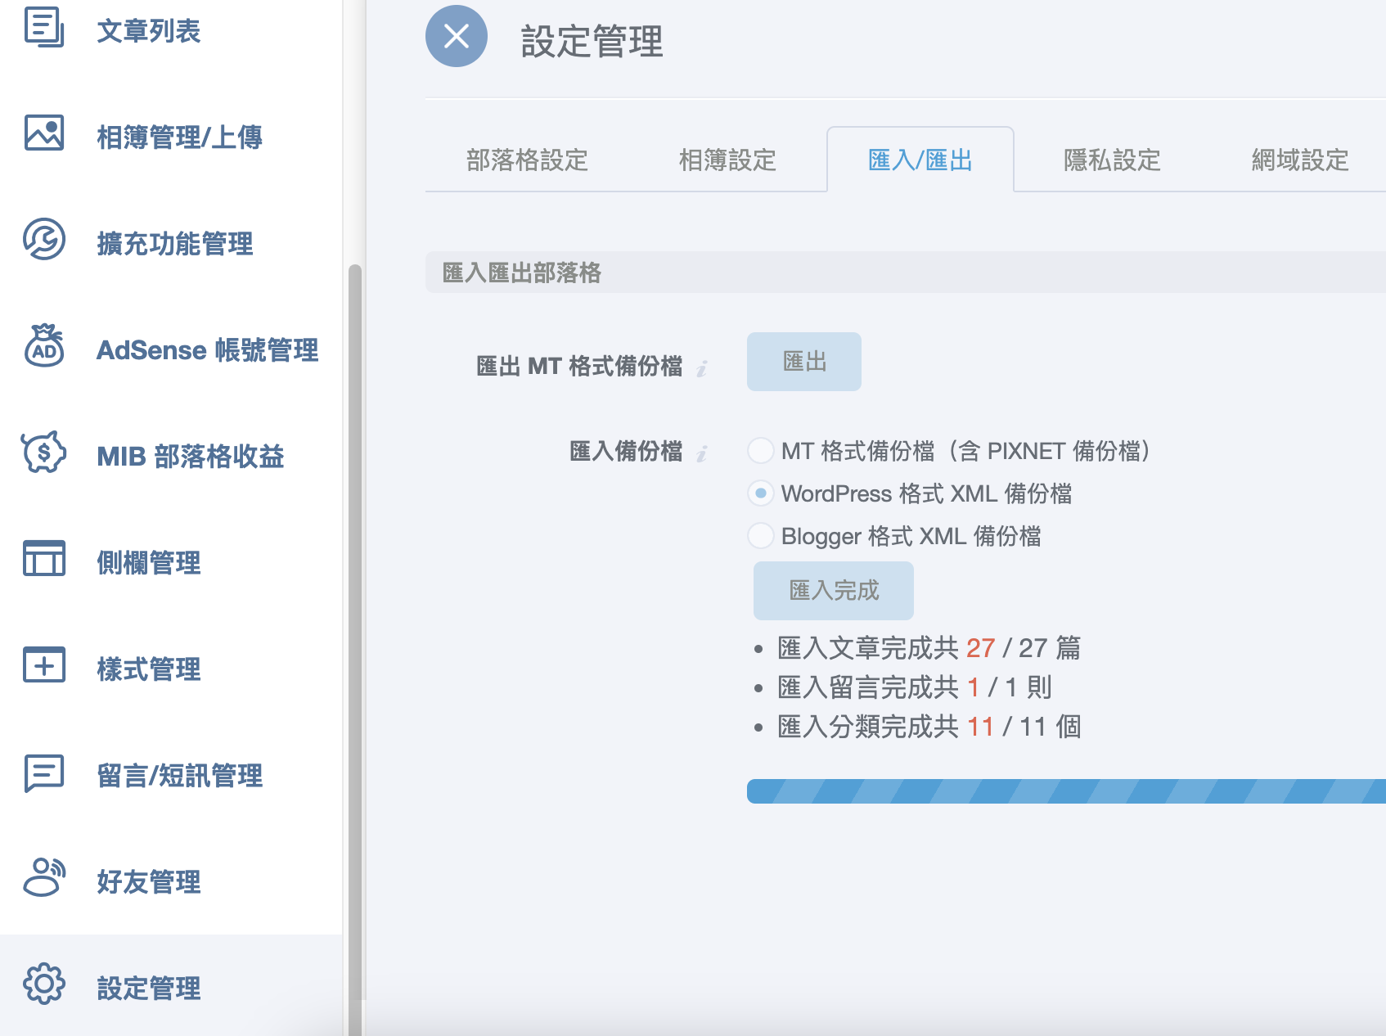Open the photo album management icon
This screenshot has width=1386, height=1036.
(44, 133)
